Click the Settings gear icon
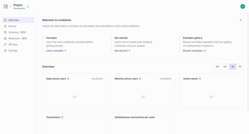This screenshot has width=249, height=134. tap(5, 51)
